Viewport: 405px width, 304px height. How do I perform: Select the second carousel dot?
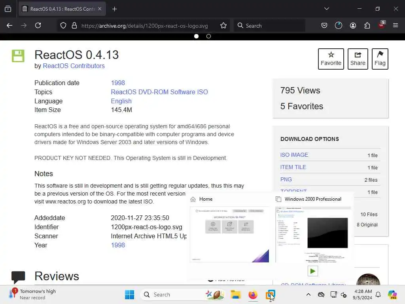click(x=208, y=36)
